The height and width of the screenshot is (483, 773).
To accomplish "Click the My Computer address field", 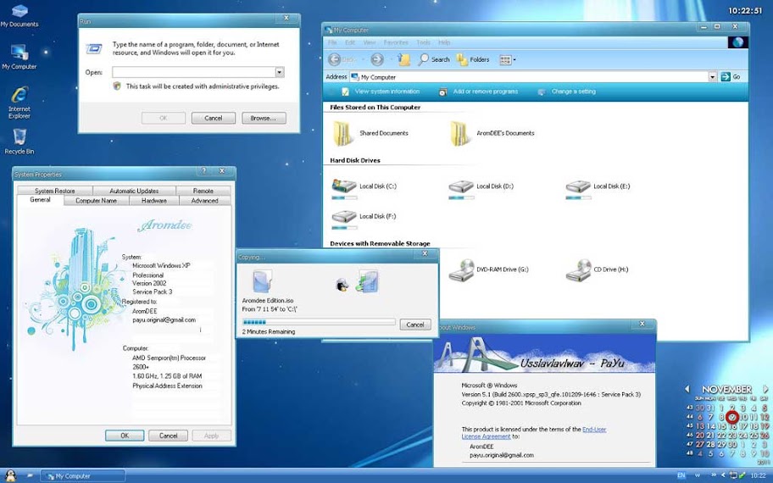I will [x=529, y=77].
